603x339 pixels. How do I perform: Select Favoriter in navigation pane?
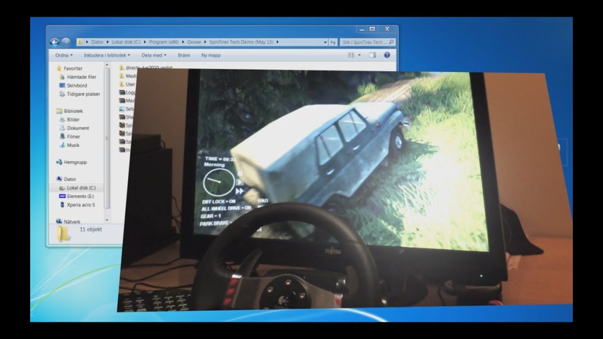pos(73,68)
